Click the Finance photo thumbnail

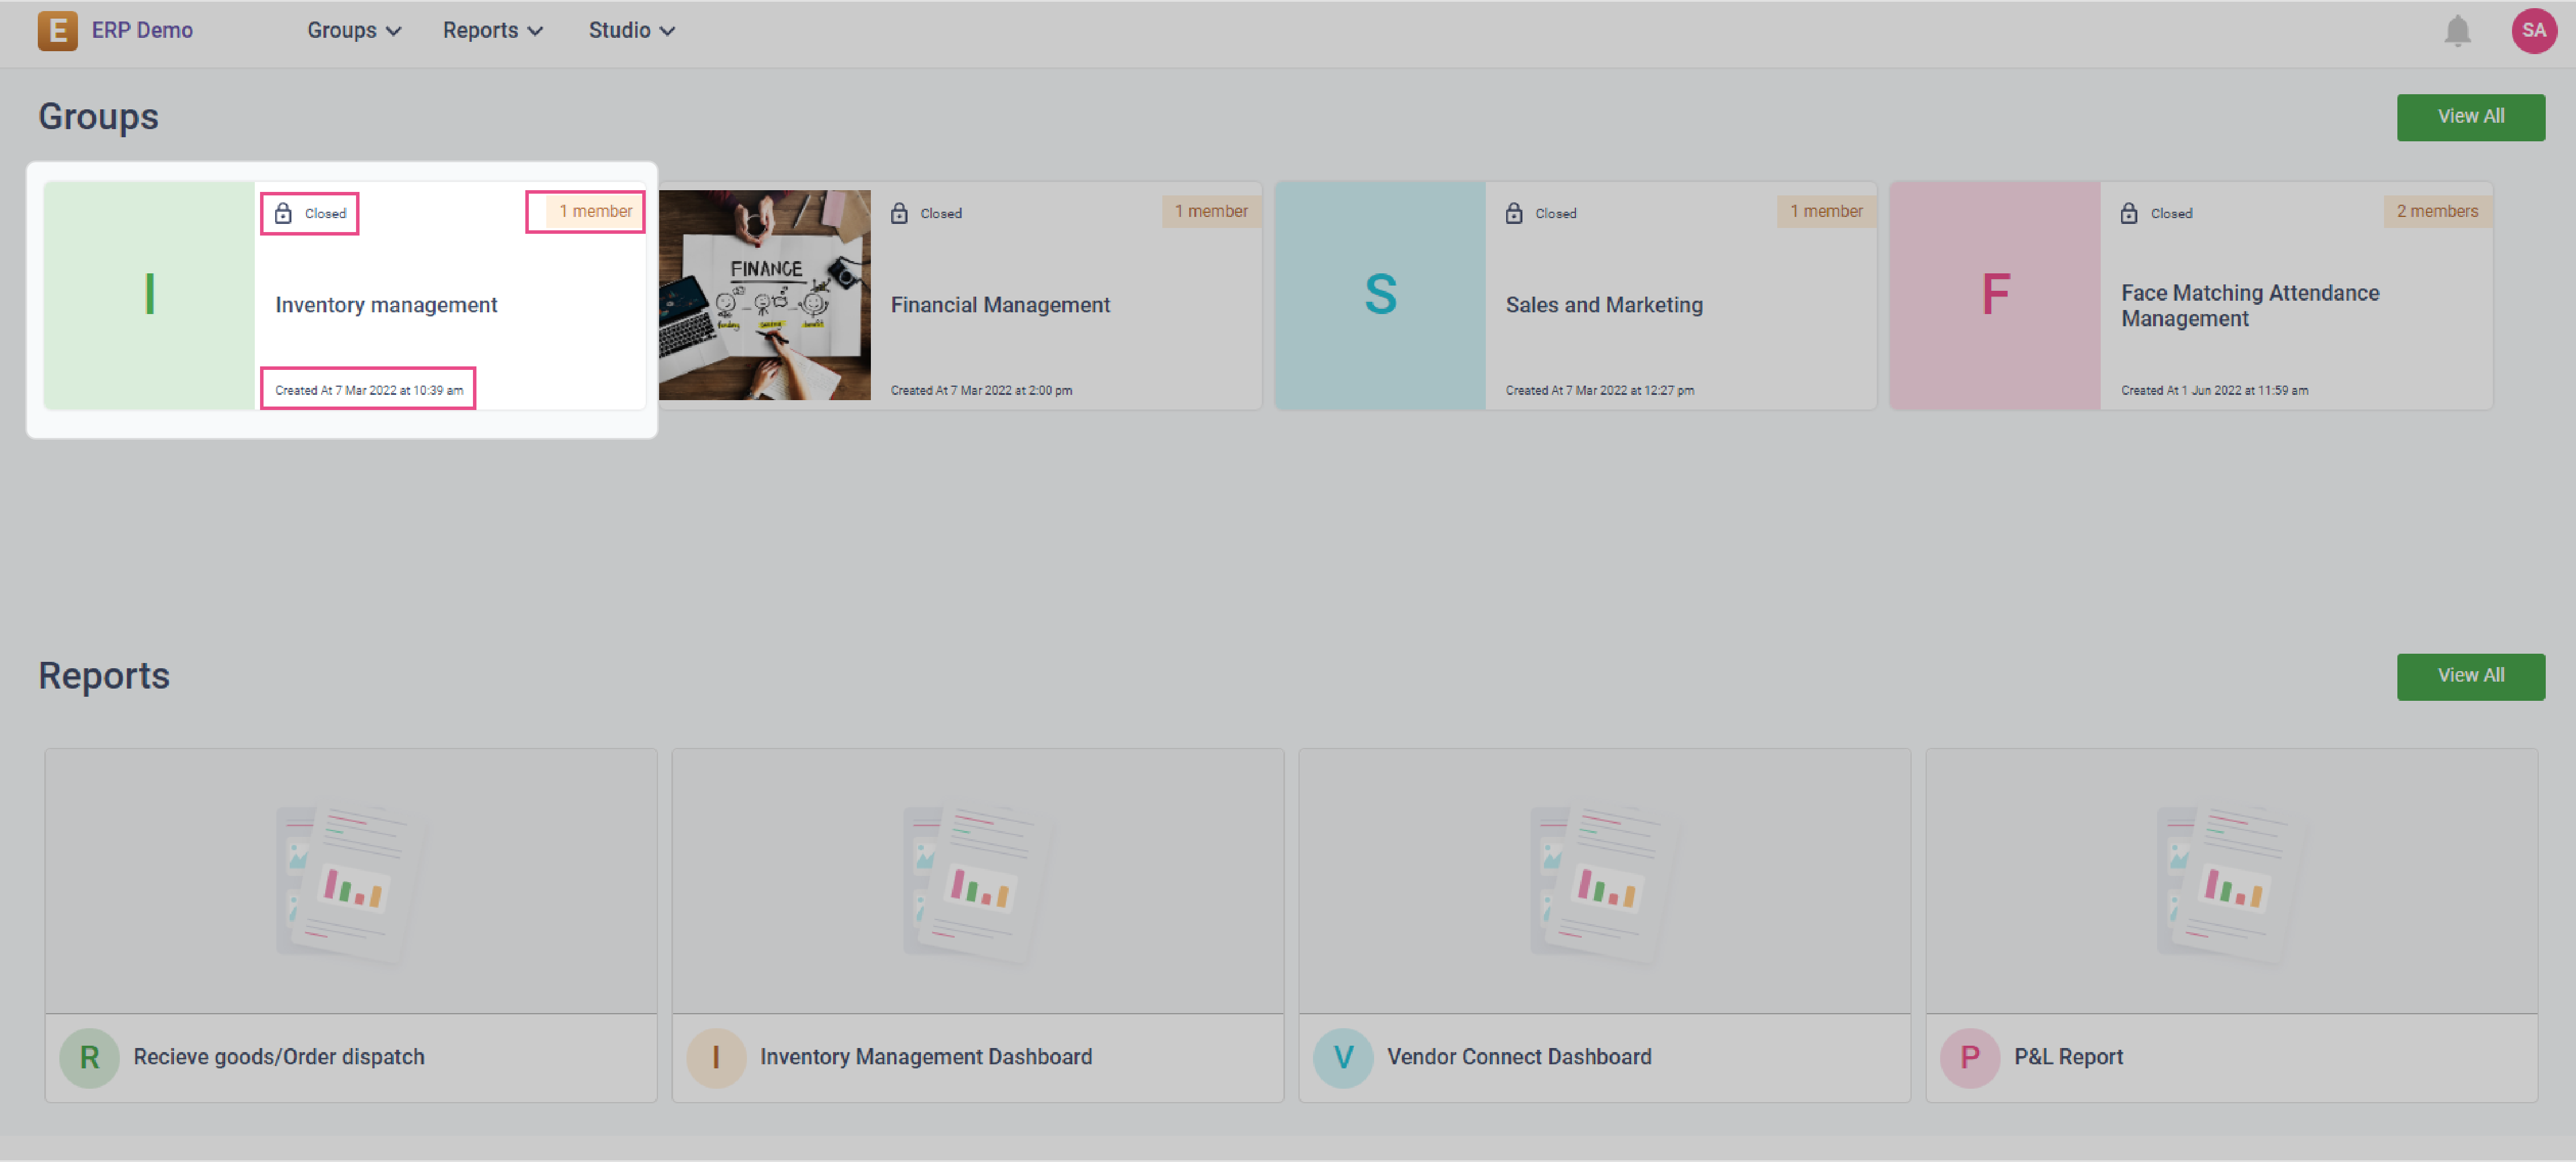(x=764, y=295)
